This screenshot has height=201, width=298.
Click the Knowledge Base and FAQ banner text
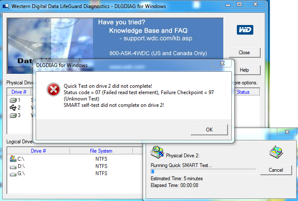point(148,31)
